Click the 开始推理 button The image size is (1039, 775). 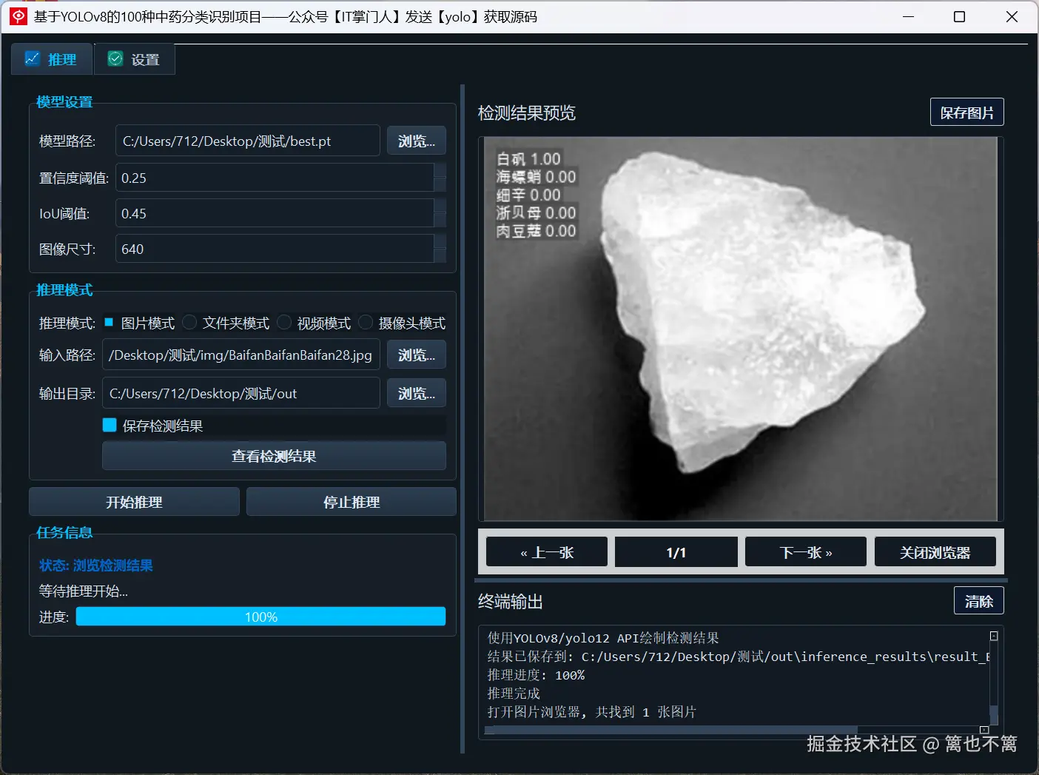click(133, 501)
